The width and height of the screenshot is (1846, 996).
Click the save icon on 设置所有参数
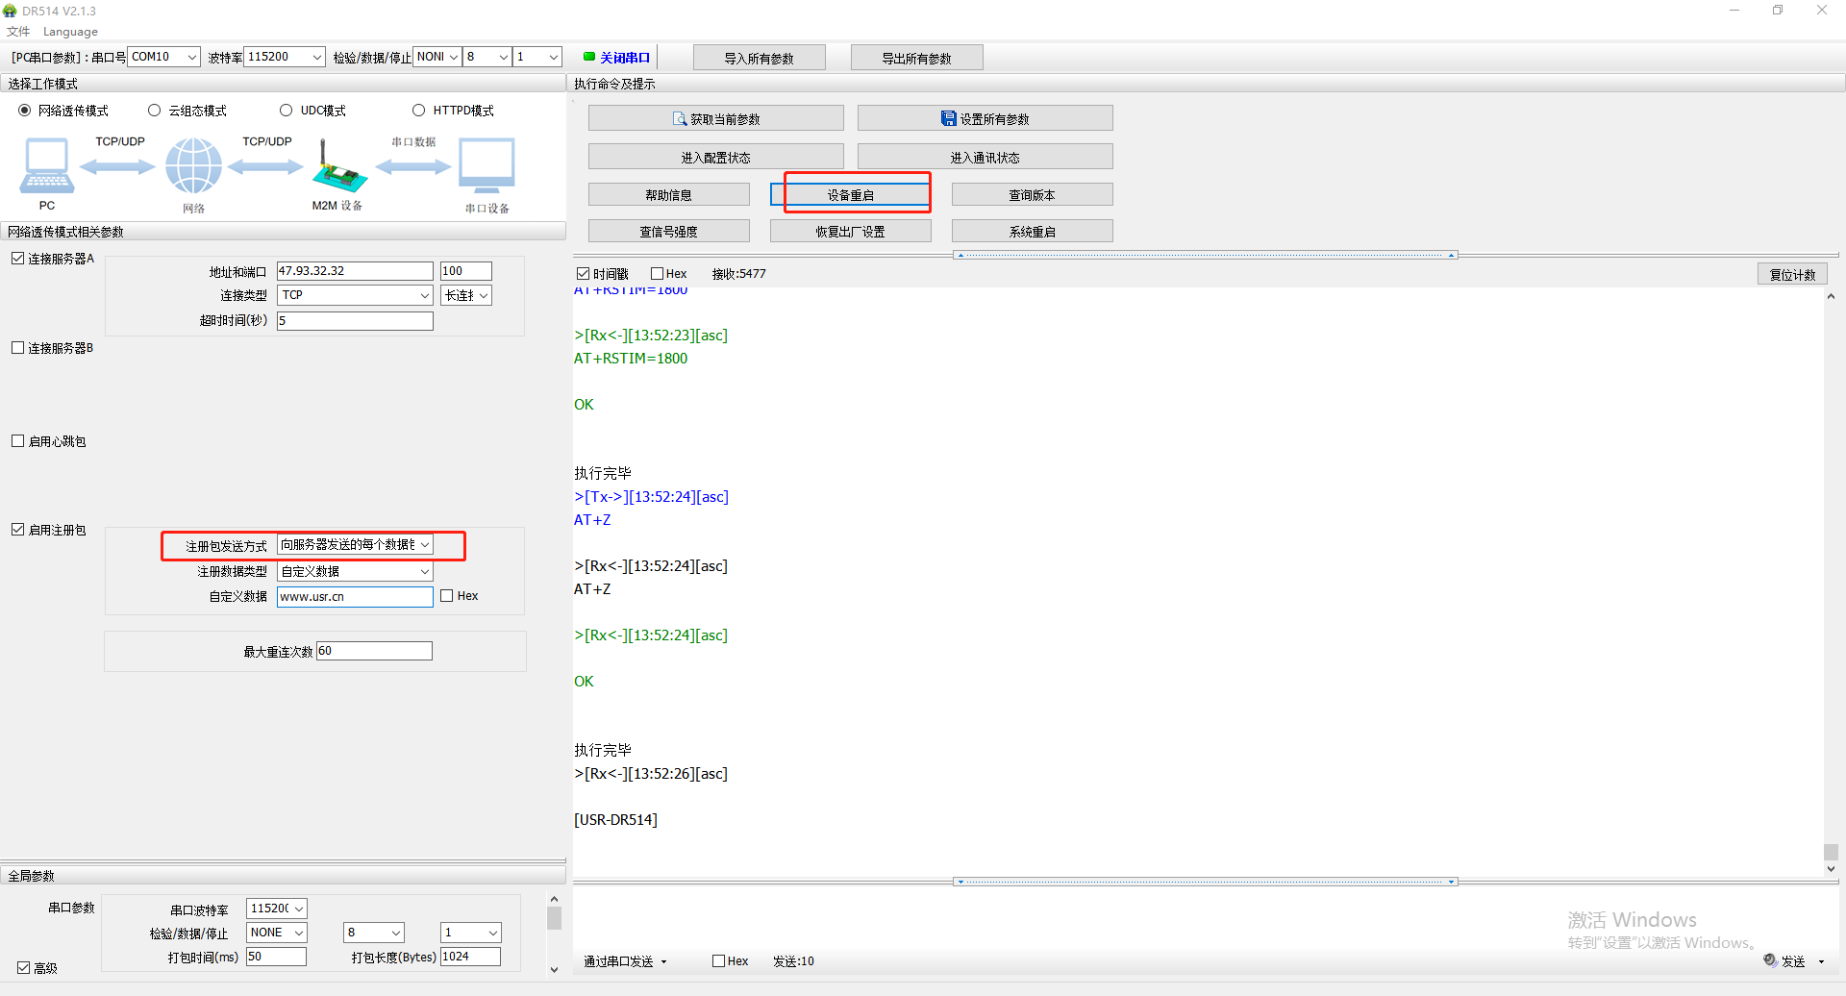(948, 119)
